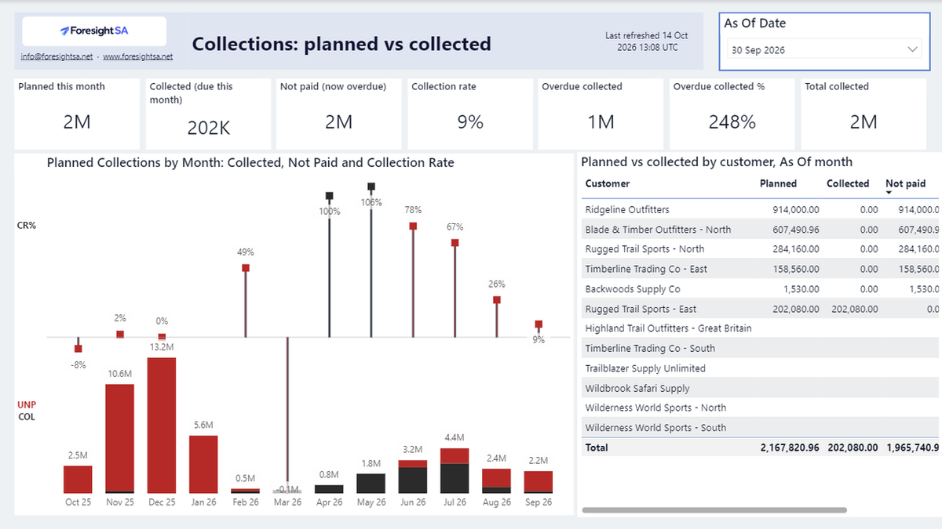Click the Mar 26 axis label
This screenshot has height=529, width=942.
[x=287, y=502]
